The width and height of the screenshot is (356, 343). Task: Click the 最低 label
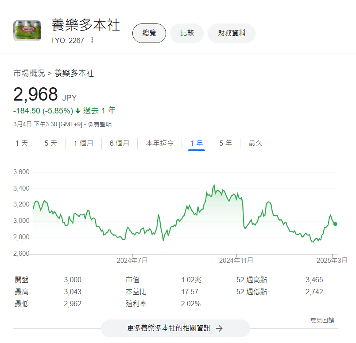click(x=22, y=304)
